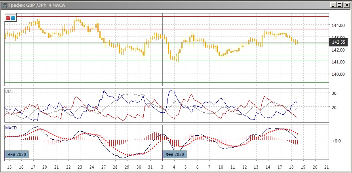Click the DMI scale value 30
The image size is (352, 173).
point(334,93)
